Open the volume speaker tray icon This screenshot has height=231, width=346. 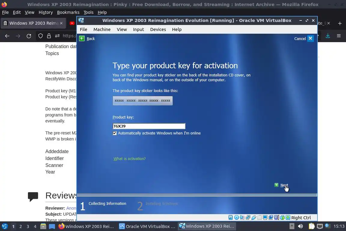click(300, 226)
